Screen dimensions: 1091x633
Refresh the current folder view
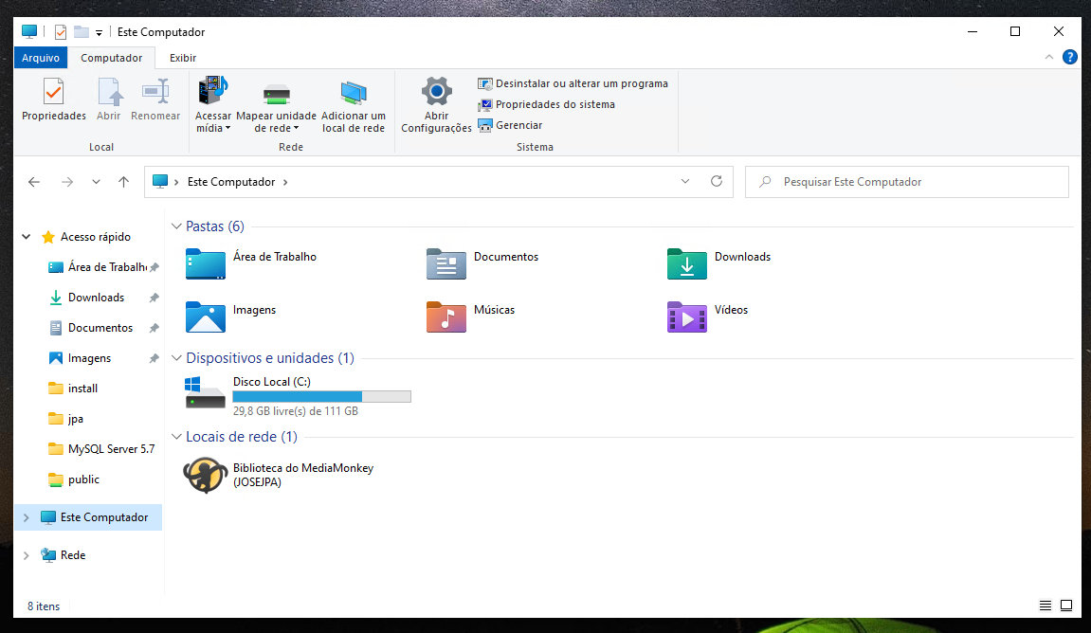pos(716,182)
